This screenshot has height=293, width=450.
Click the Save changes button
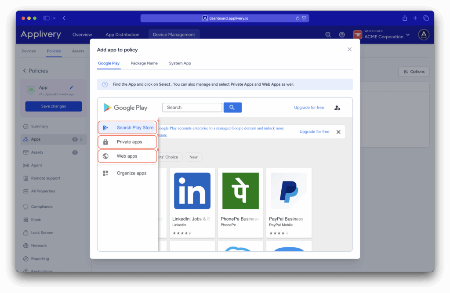click(x=54, y=106)
